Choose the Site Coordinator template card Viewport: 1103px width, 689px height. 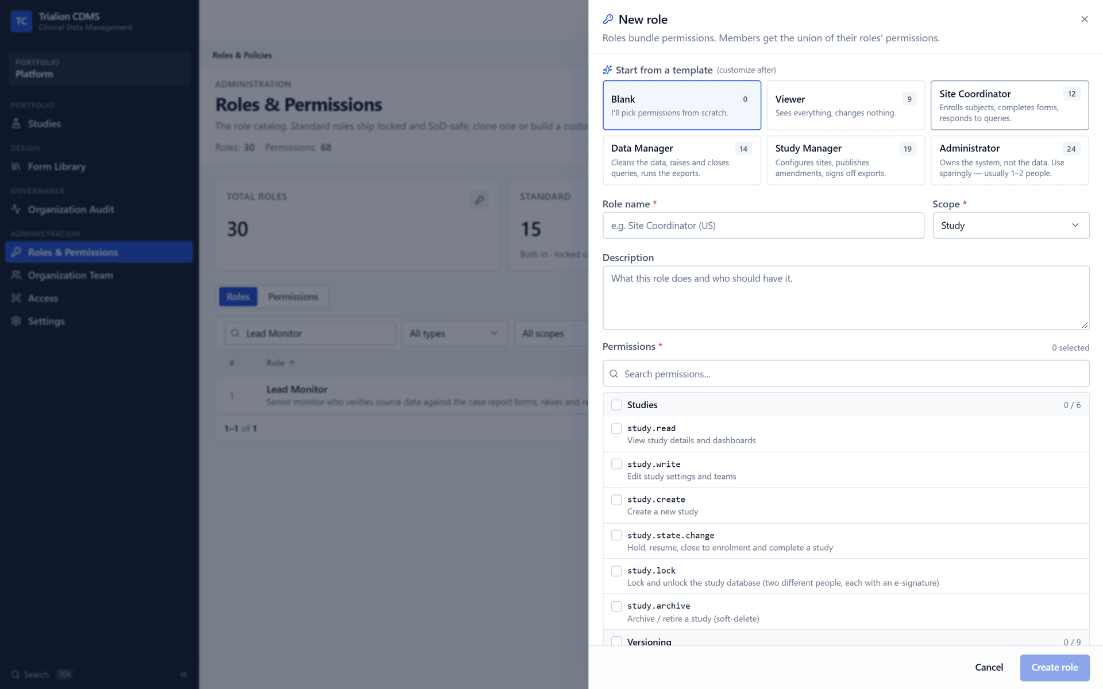click(x=1009, y=105)
